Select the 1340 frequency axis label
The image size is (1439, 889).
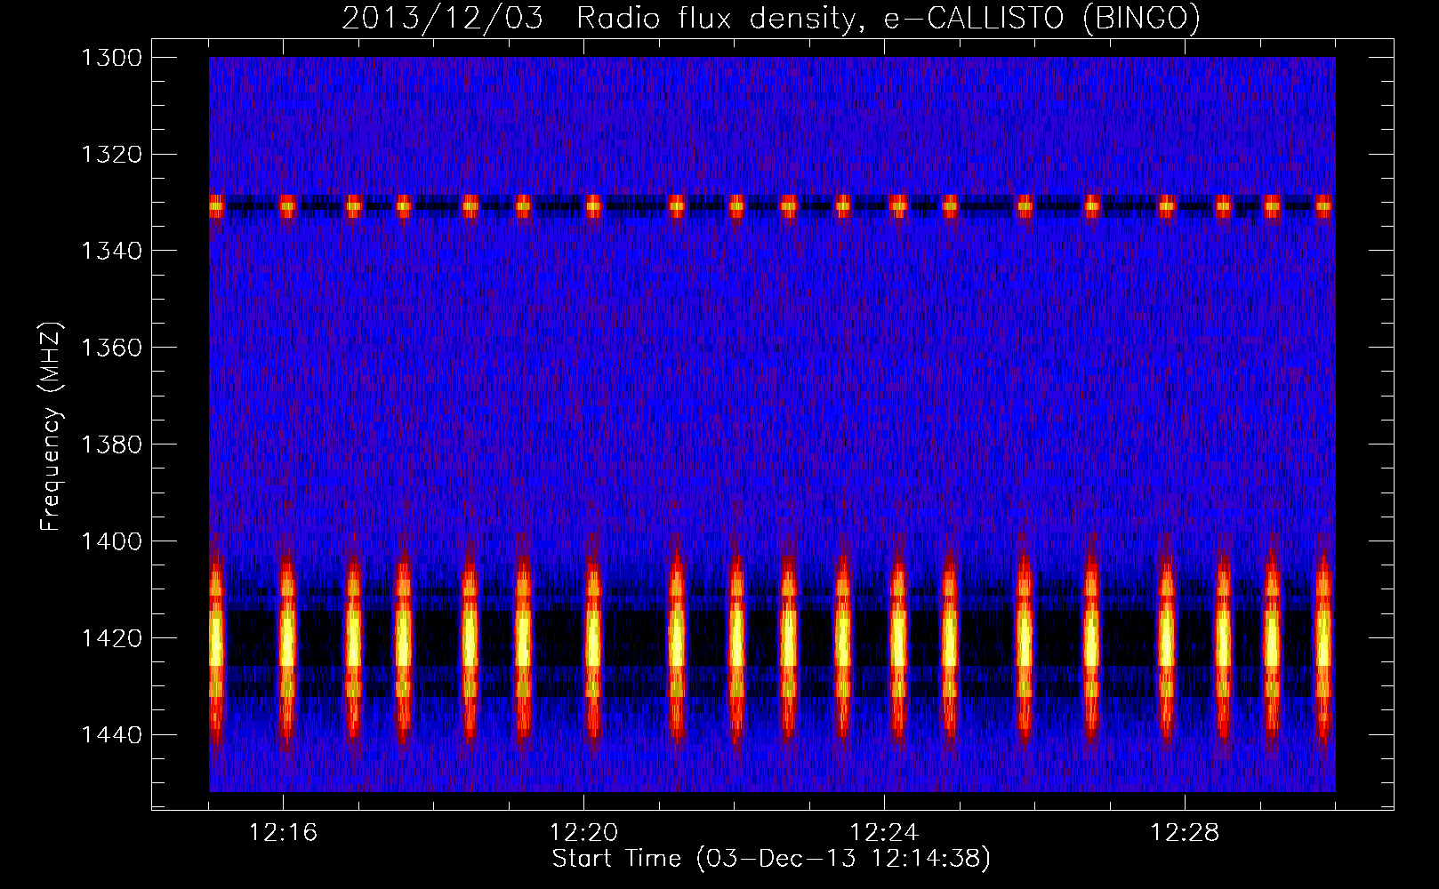[111, 252]
